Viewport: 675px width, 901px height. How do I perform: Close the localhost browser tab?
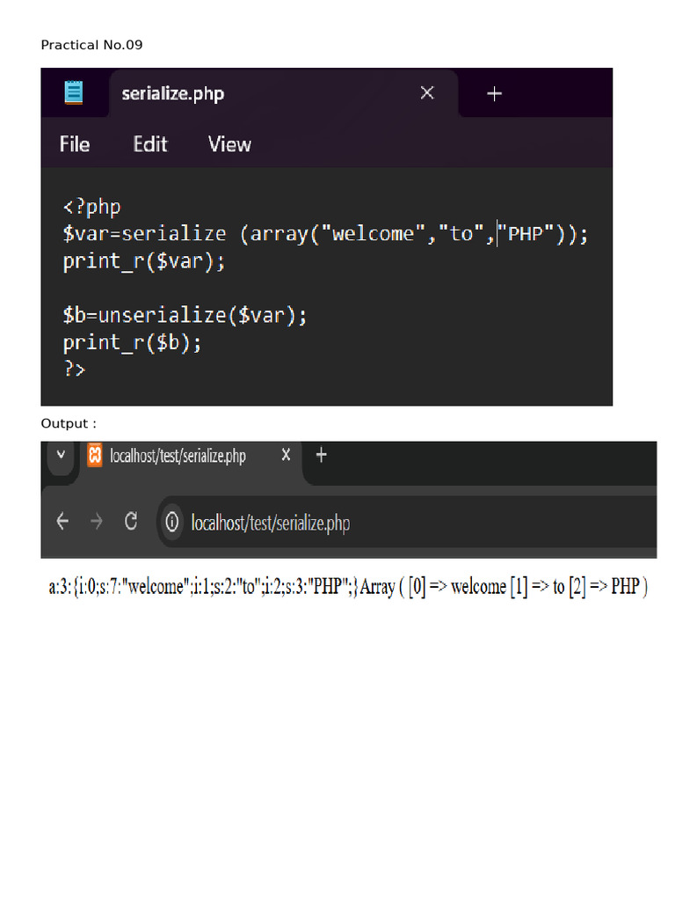[286, 455]
